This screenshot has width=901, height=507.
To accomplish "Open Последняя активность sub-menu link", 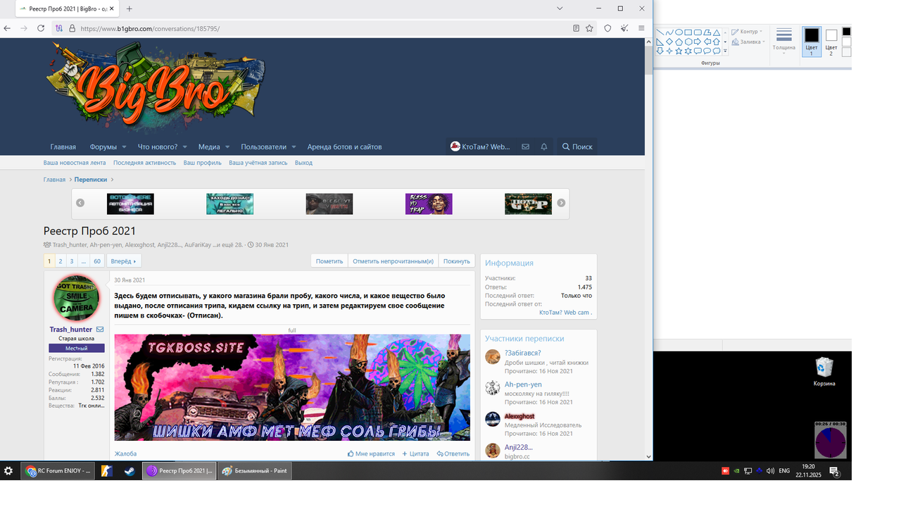I will coord(145,163).
